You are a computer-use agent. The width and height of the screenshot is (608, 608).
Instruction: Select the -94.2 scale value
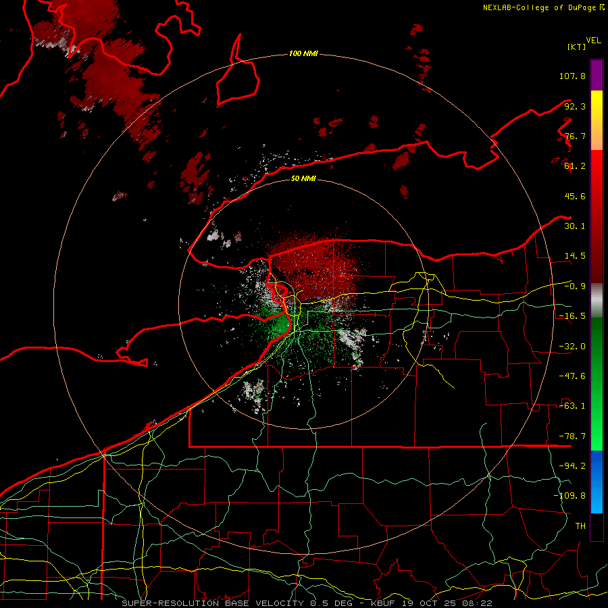(572, 465)
